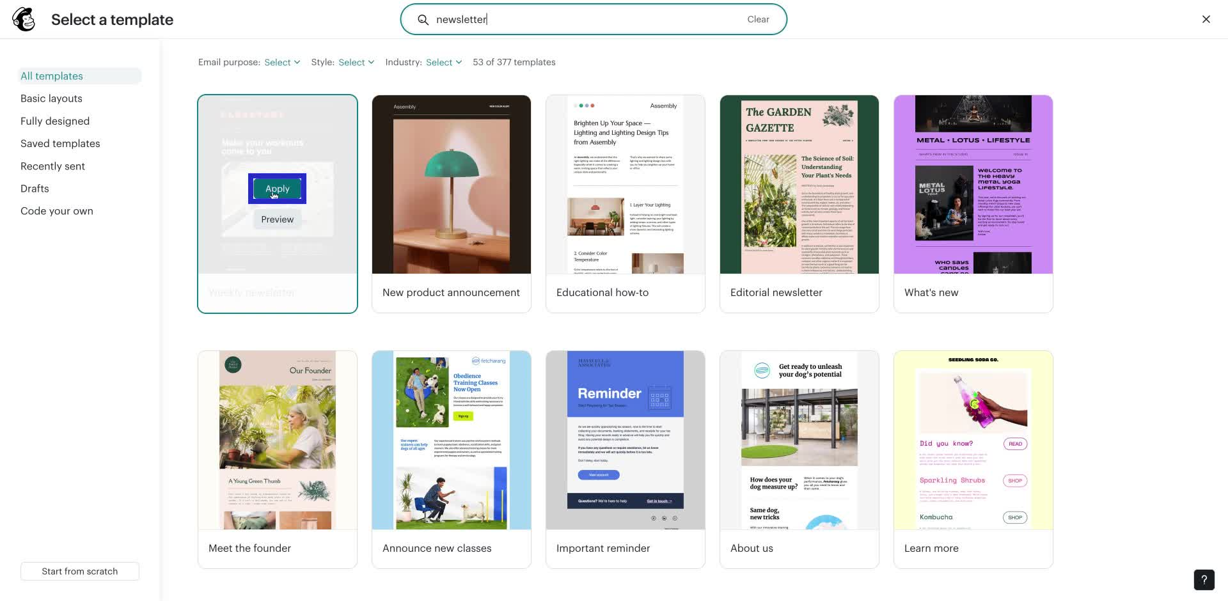The width and height of the screenshot is (1228, 601).
Task: Select Code your own
Action: (57, 210)
